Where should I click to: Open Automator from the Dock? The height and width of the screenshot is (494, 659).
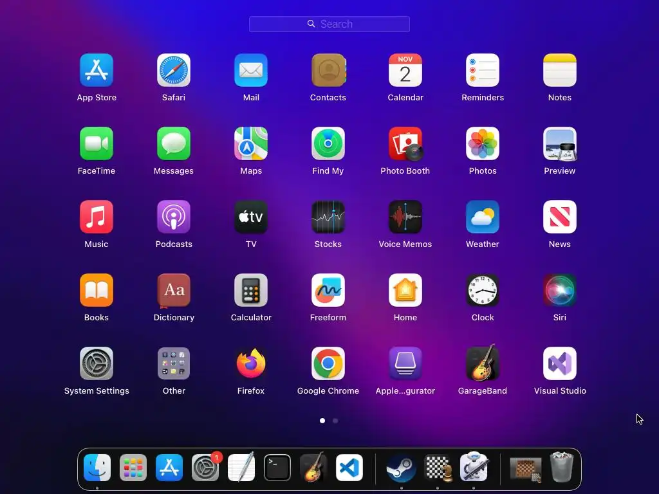[x=474, y=467]
